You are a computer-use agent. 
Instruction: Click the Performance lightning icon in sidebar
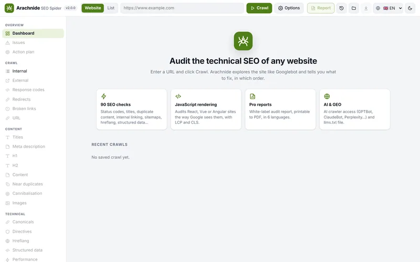tap(7, 259)
